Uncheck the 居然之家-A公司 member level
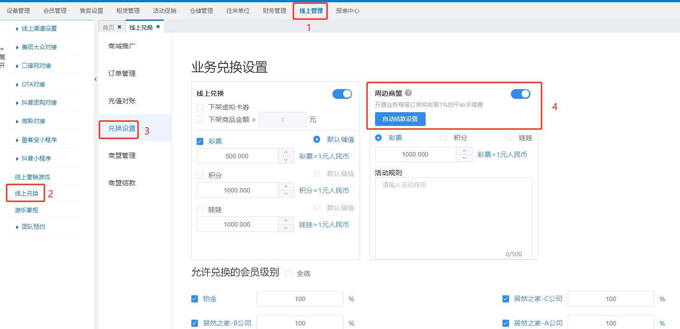 506,323
